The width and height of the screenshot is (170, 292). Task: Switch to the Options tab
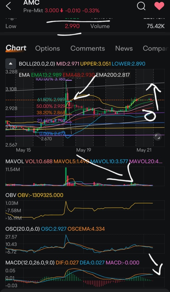(48, 48)
